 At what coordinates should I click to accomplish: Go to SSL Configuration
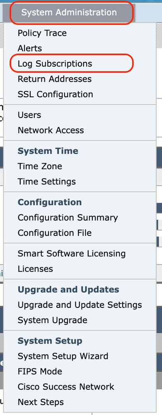pos(56,94)
